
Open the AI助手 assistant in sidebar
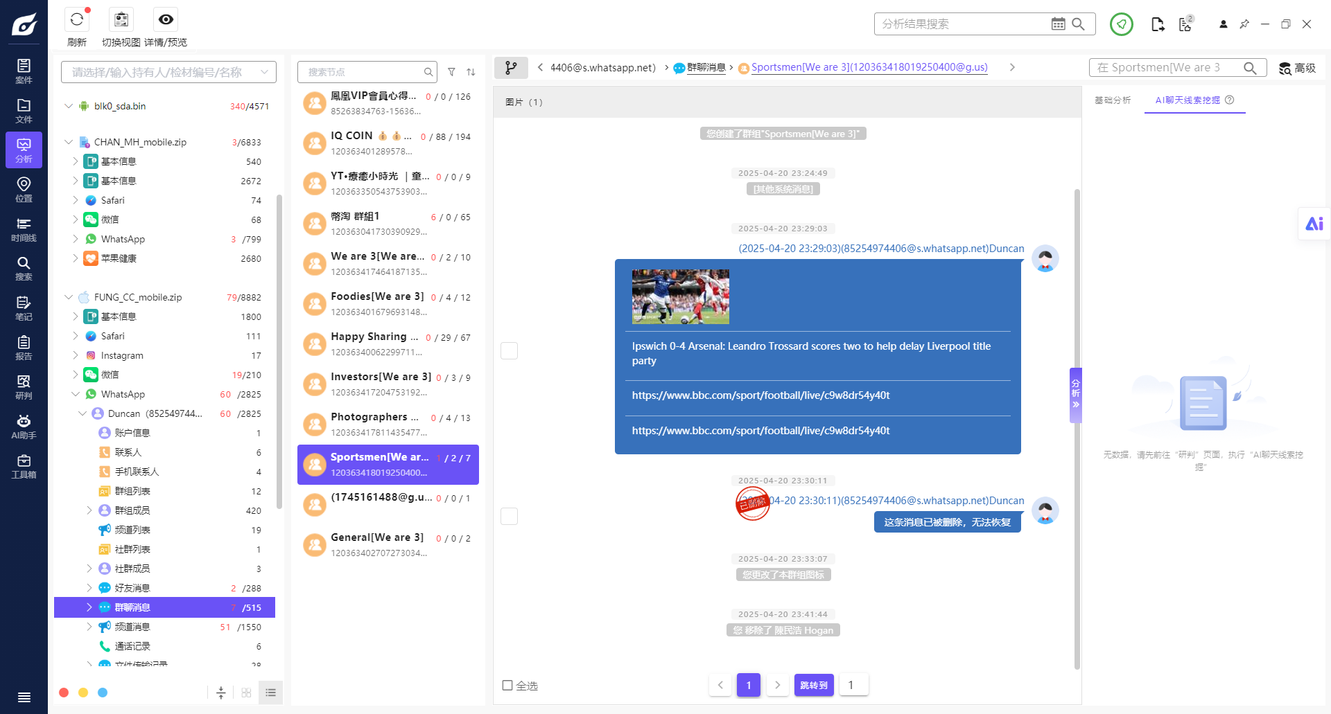(24, 427)
